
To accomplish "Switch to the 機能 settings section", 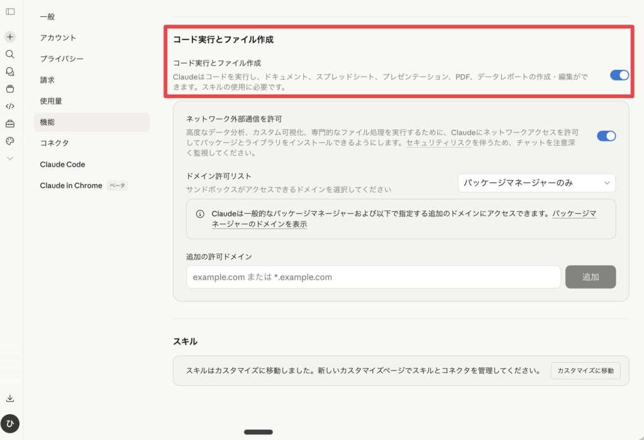I will [x=49, y=122].
